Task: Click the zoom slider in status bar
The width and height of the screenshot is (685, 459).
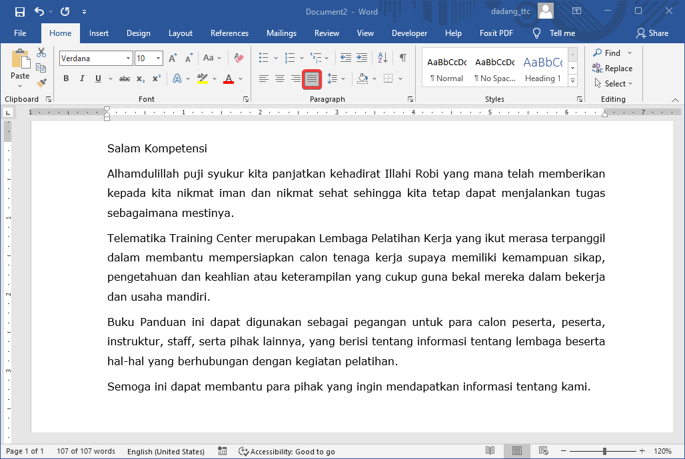Action: 604,451
